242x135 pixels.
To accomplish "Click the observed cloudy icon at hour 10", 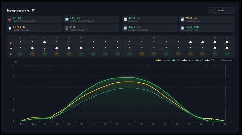I will [x=81, y=48].
